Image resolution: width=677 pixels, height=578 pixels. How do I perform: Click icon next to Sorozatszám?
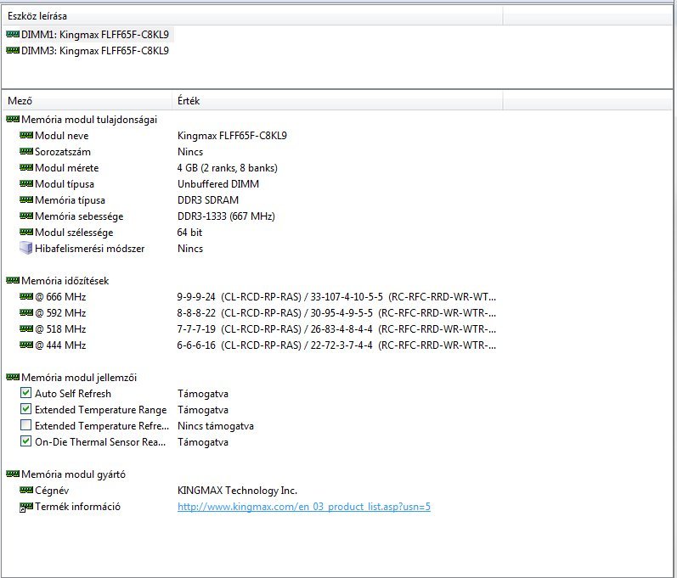[26, 151]
